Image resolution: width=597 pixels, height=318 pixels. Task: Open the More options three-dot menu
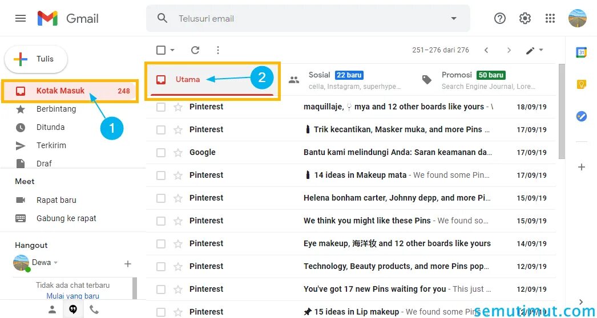[218, 50]
